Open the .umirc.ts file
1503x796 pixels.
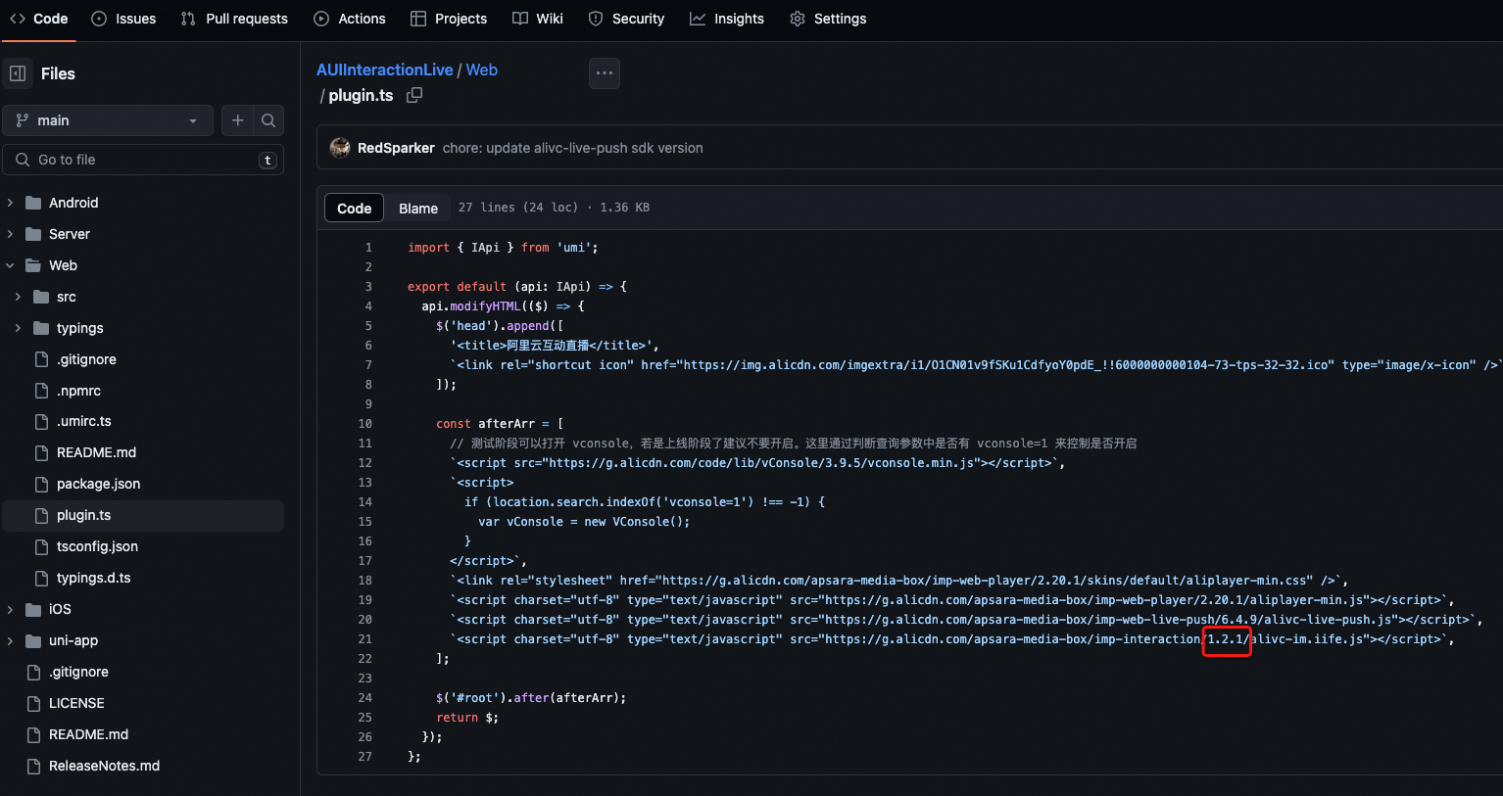point(84,421)
